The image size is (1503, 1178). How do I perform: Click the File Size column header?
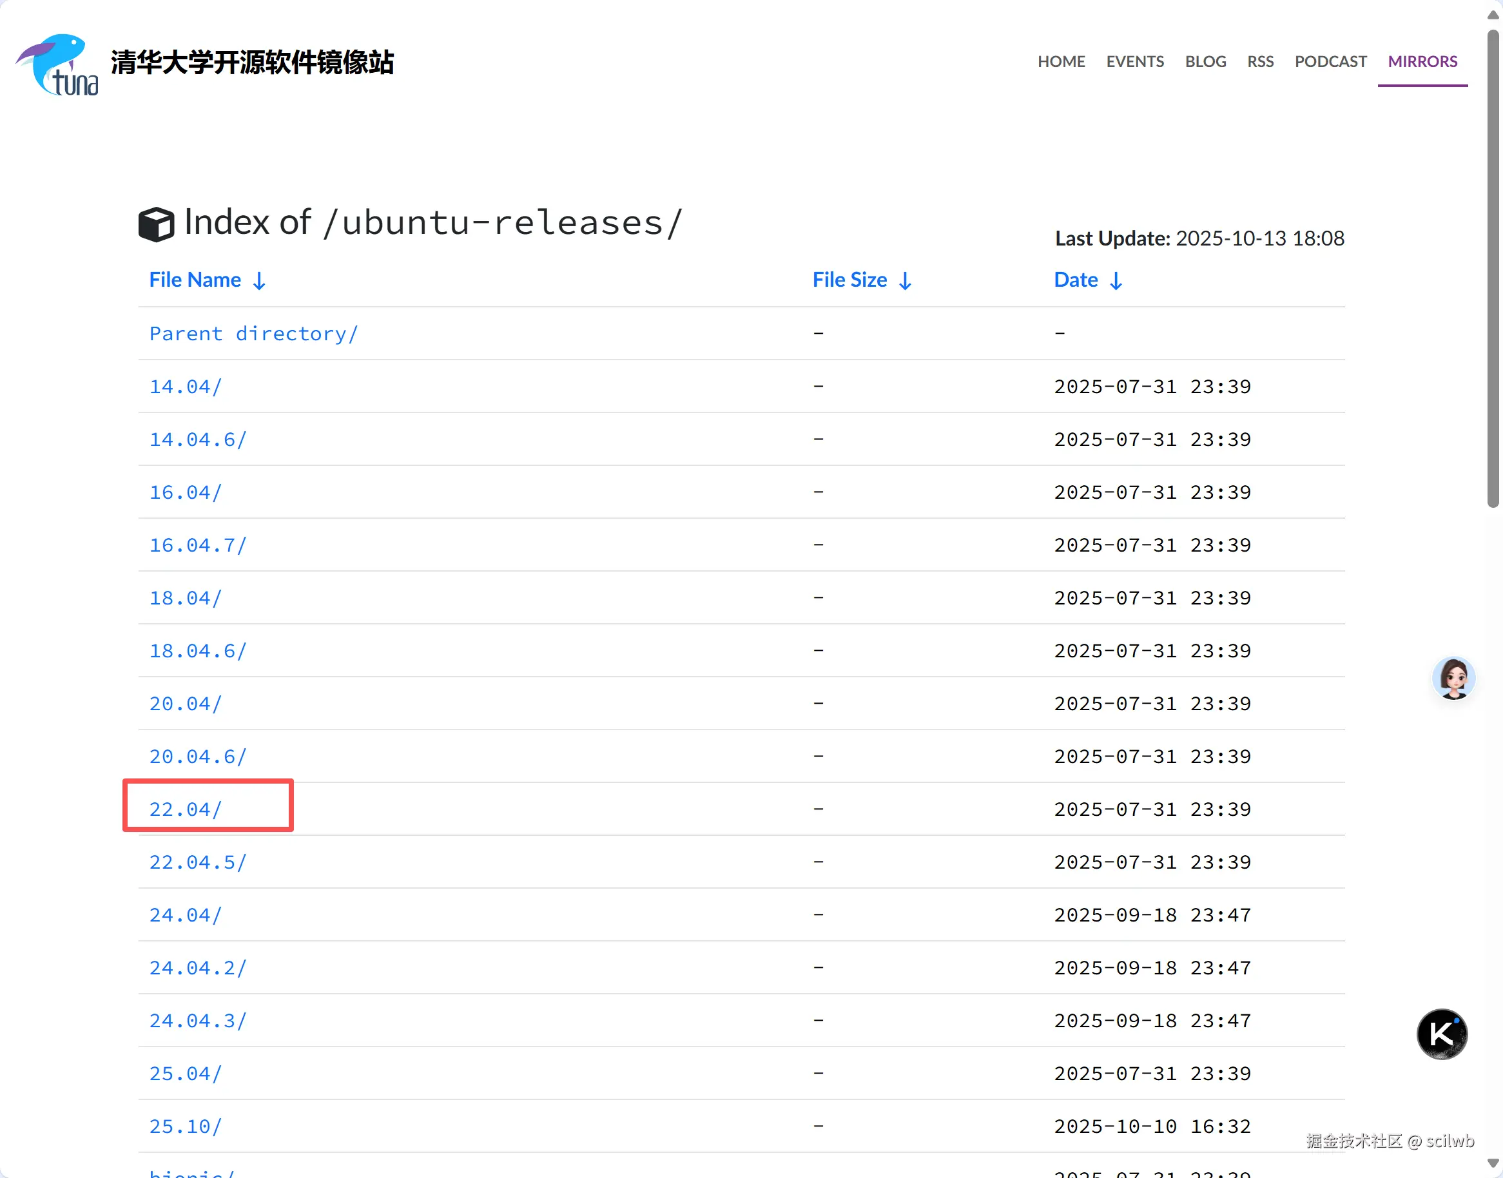coord(850,279)
